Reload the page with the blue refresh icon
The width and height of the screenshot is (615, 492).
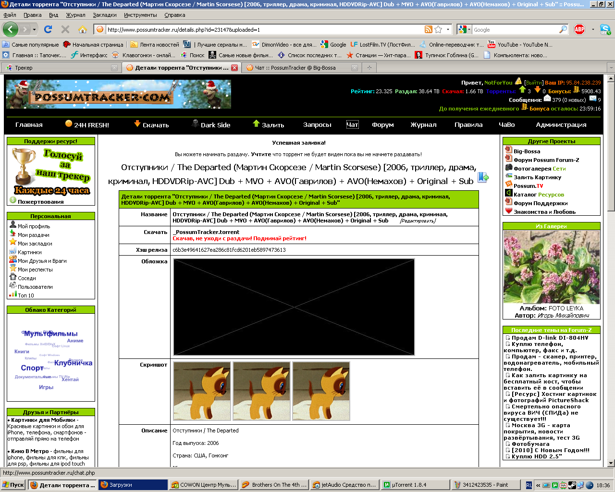click(x=48, y=29)
